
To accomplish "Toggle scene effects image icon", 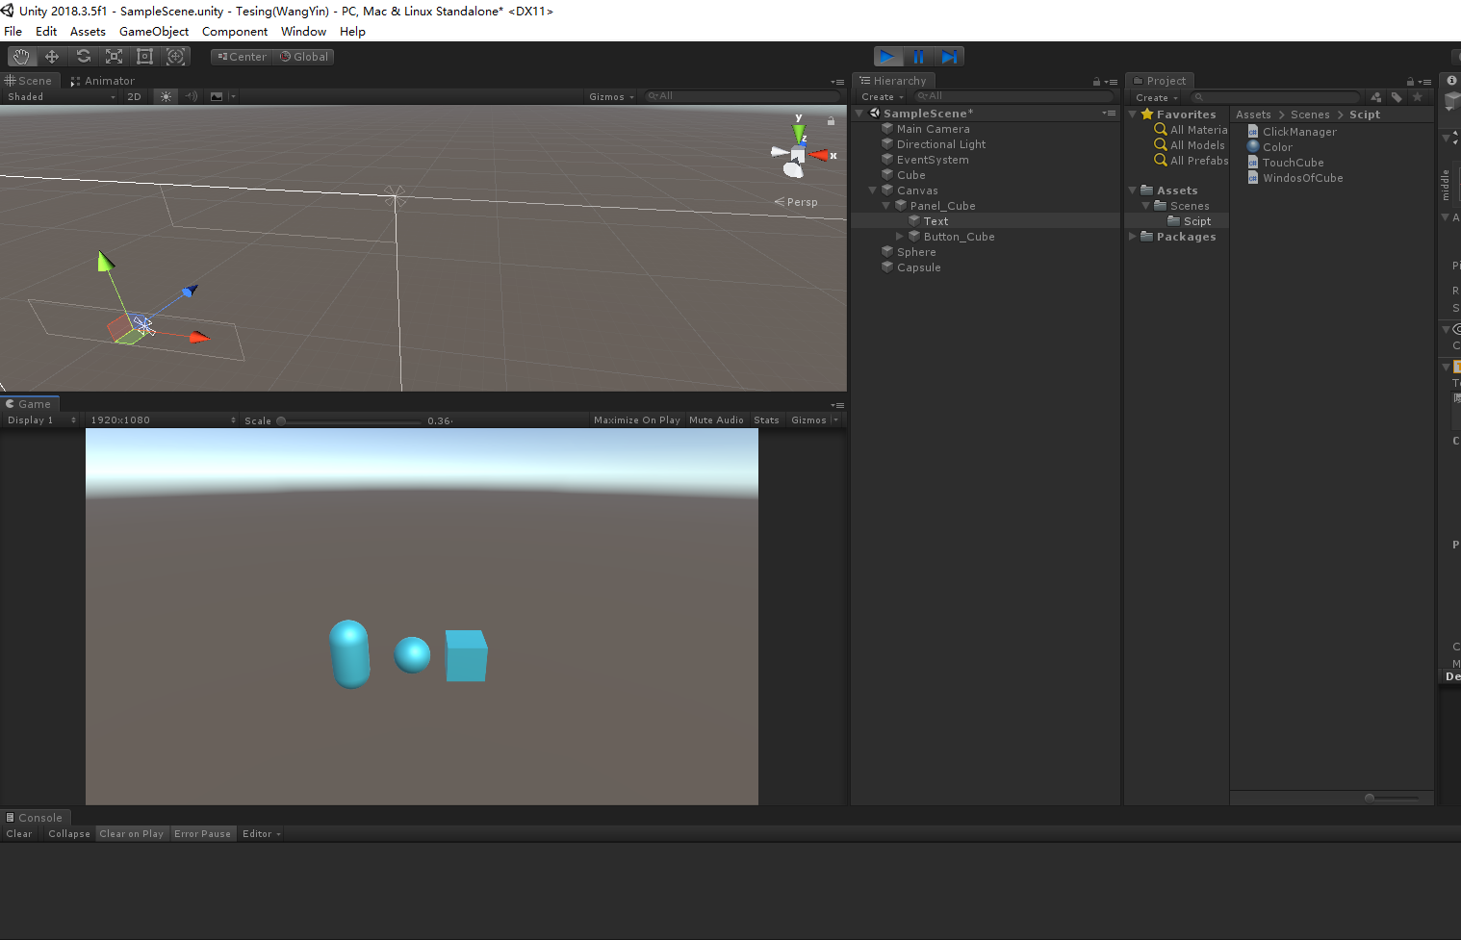I will (217, 96).
